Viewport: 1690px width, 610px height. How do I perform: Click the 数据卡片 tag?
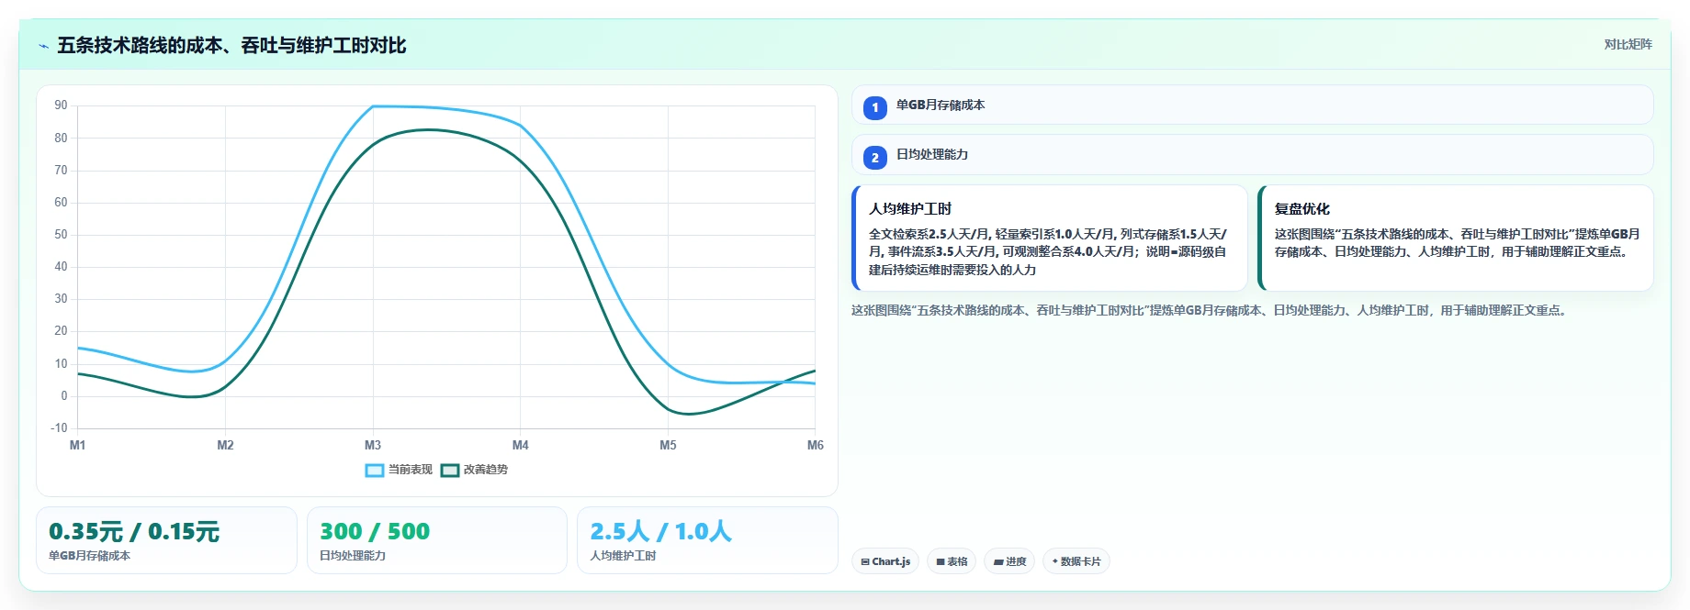(1076, 561)
